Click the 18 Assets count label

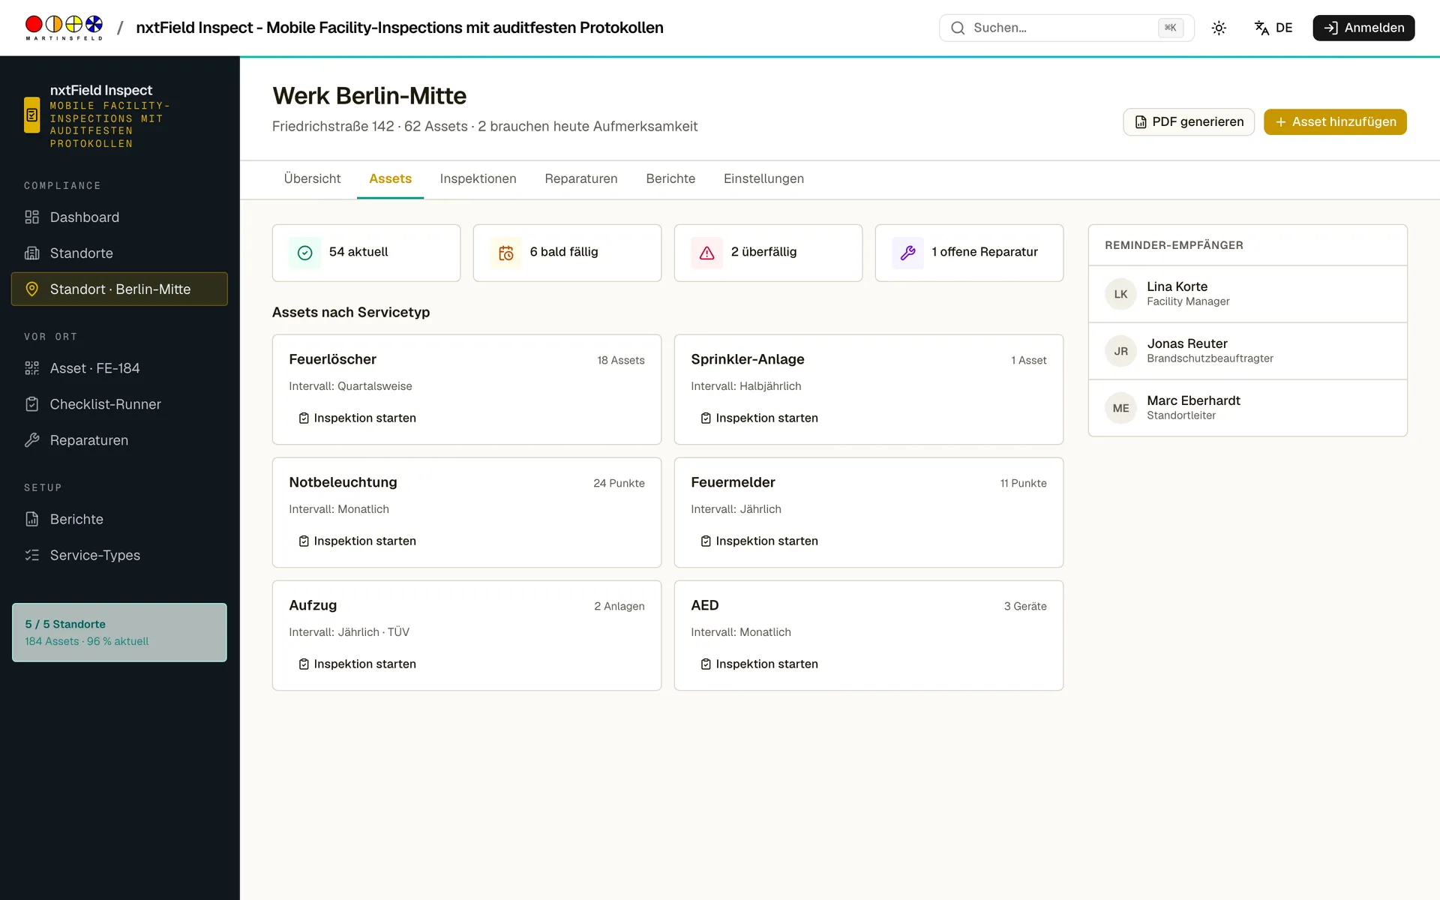coord(620,360)
